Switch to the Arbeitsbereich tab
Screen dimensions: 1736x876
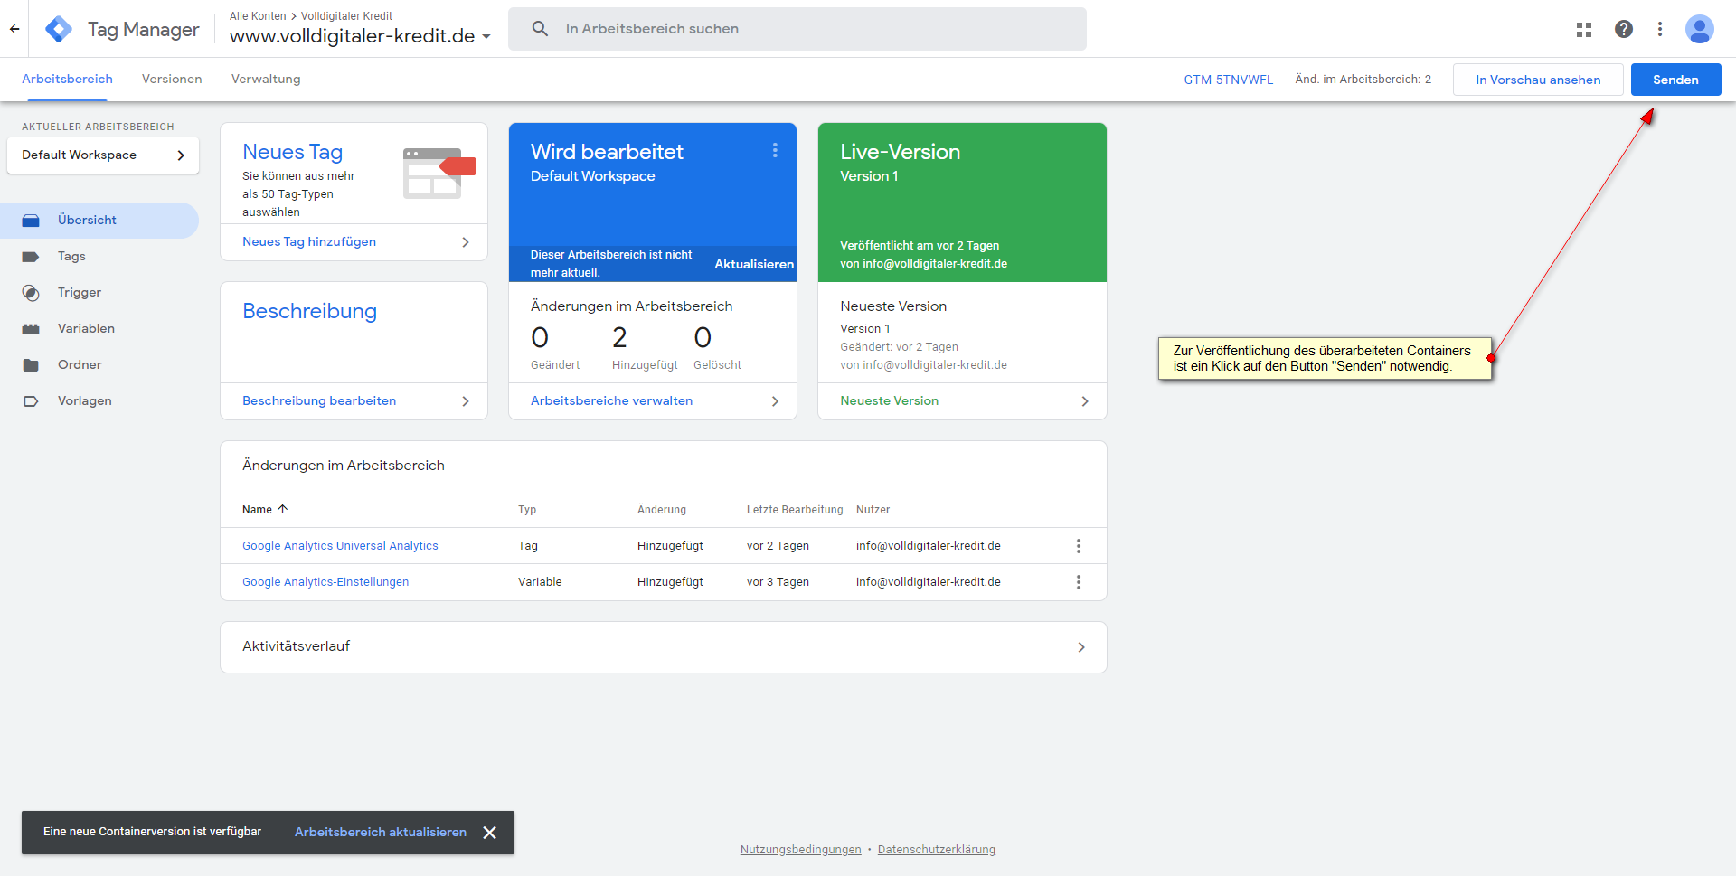tap(67, 80)
